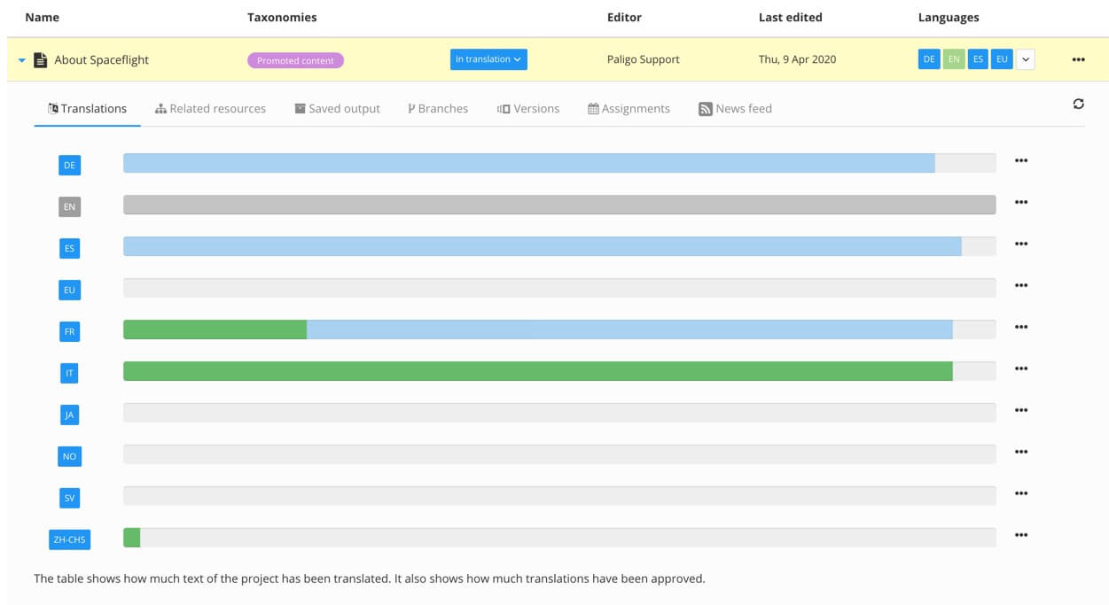Open the extra languages chevron dropdown
Screen dimensions: 1109x605
[x=1024, y=58]
